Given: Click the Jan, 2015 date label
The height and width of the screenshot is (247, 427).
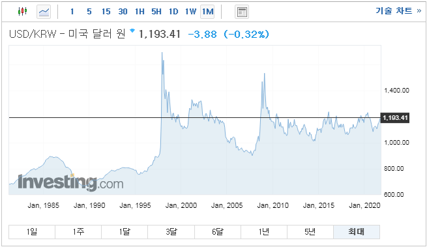Looking at the screenshot, I should pyautogui.click(x=319, y=205).
